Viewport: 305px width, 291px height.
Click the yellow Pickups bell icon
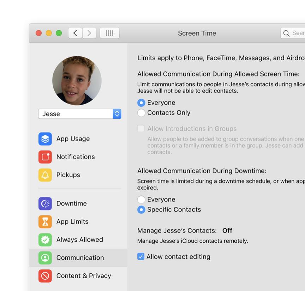[45, 175]
